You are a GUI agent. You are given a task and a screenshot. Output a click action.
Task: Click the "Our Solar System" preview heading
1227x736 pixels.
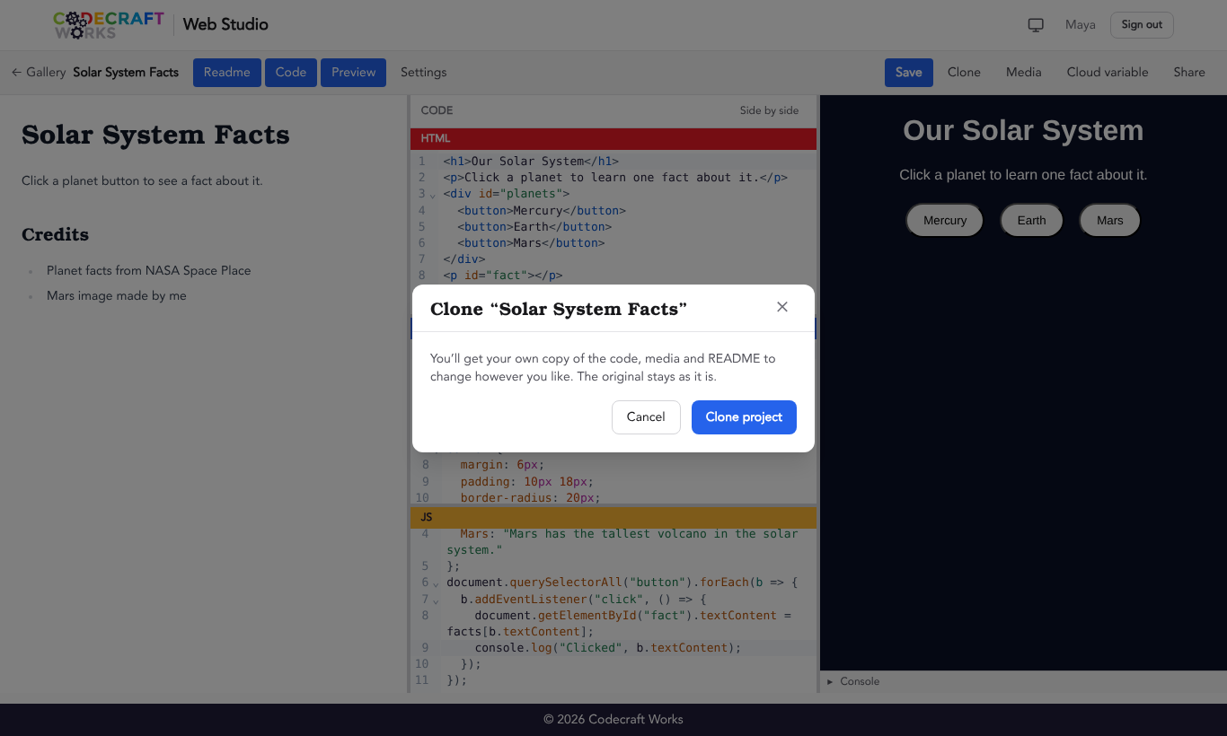(1023, 131)
